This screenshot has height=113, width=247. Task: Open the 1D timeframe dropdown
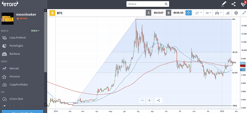tap(208, 13)
